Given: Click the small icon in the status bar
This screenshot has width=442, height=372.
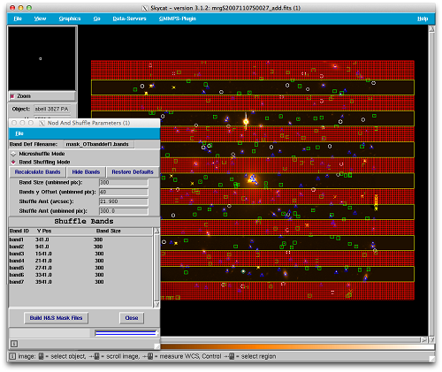Looking at the screenshot, I should pos(12,356).
